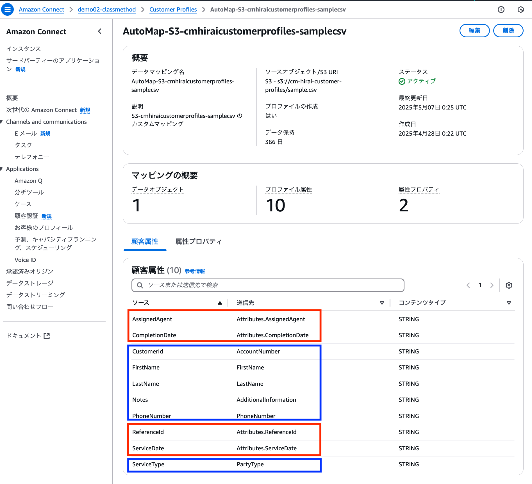
Task: Go to next page of attributes
Action: (x=492, y=285)
